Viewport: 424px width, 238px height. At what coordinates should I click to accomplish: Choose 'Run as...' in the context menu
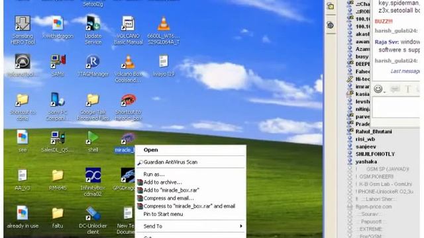[190, 175]
